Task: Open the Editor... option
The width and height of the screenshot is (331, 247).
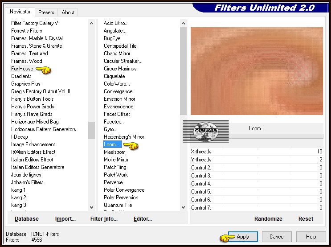Action: pos(143,218)
